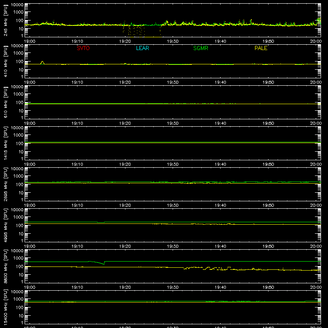Click 19:30 tick label under 1415 MHz panel
Viewport: 328px width, 328px height.
(x=173, y=164)
